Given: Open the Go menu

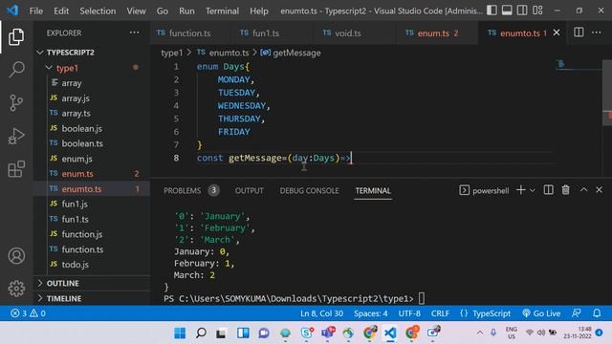Looking at the screenshot, I should (163, 11).
